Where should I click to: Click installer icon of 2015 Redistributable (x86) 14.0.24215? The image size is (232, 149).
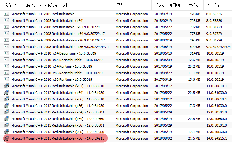(7, 138)
